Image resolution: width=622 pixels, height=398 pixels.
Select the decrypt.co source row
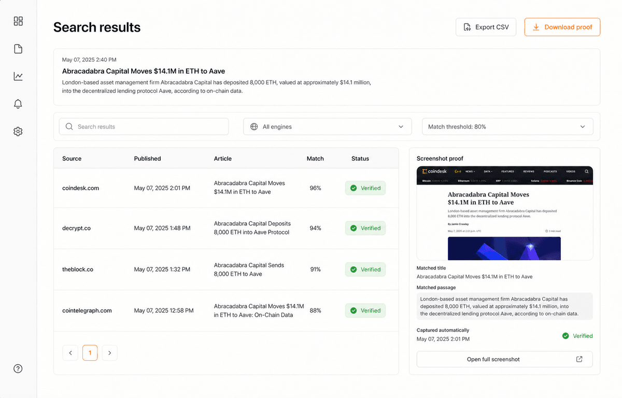click(226, 228)
